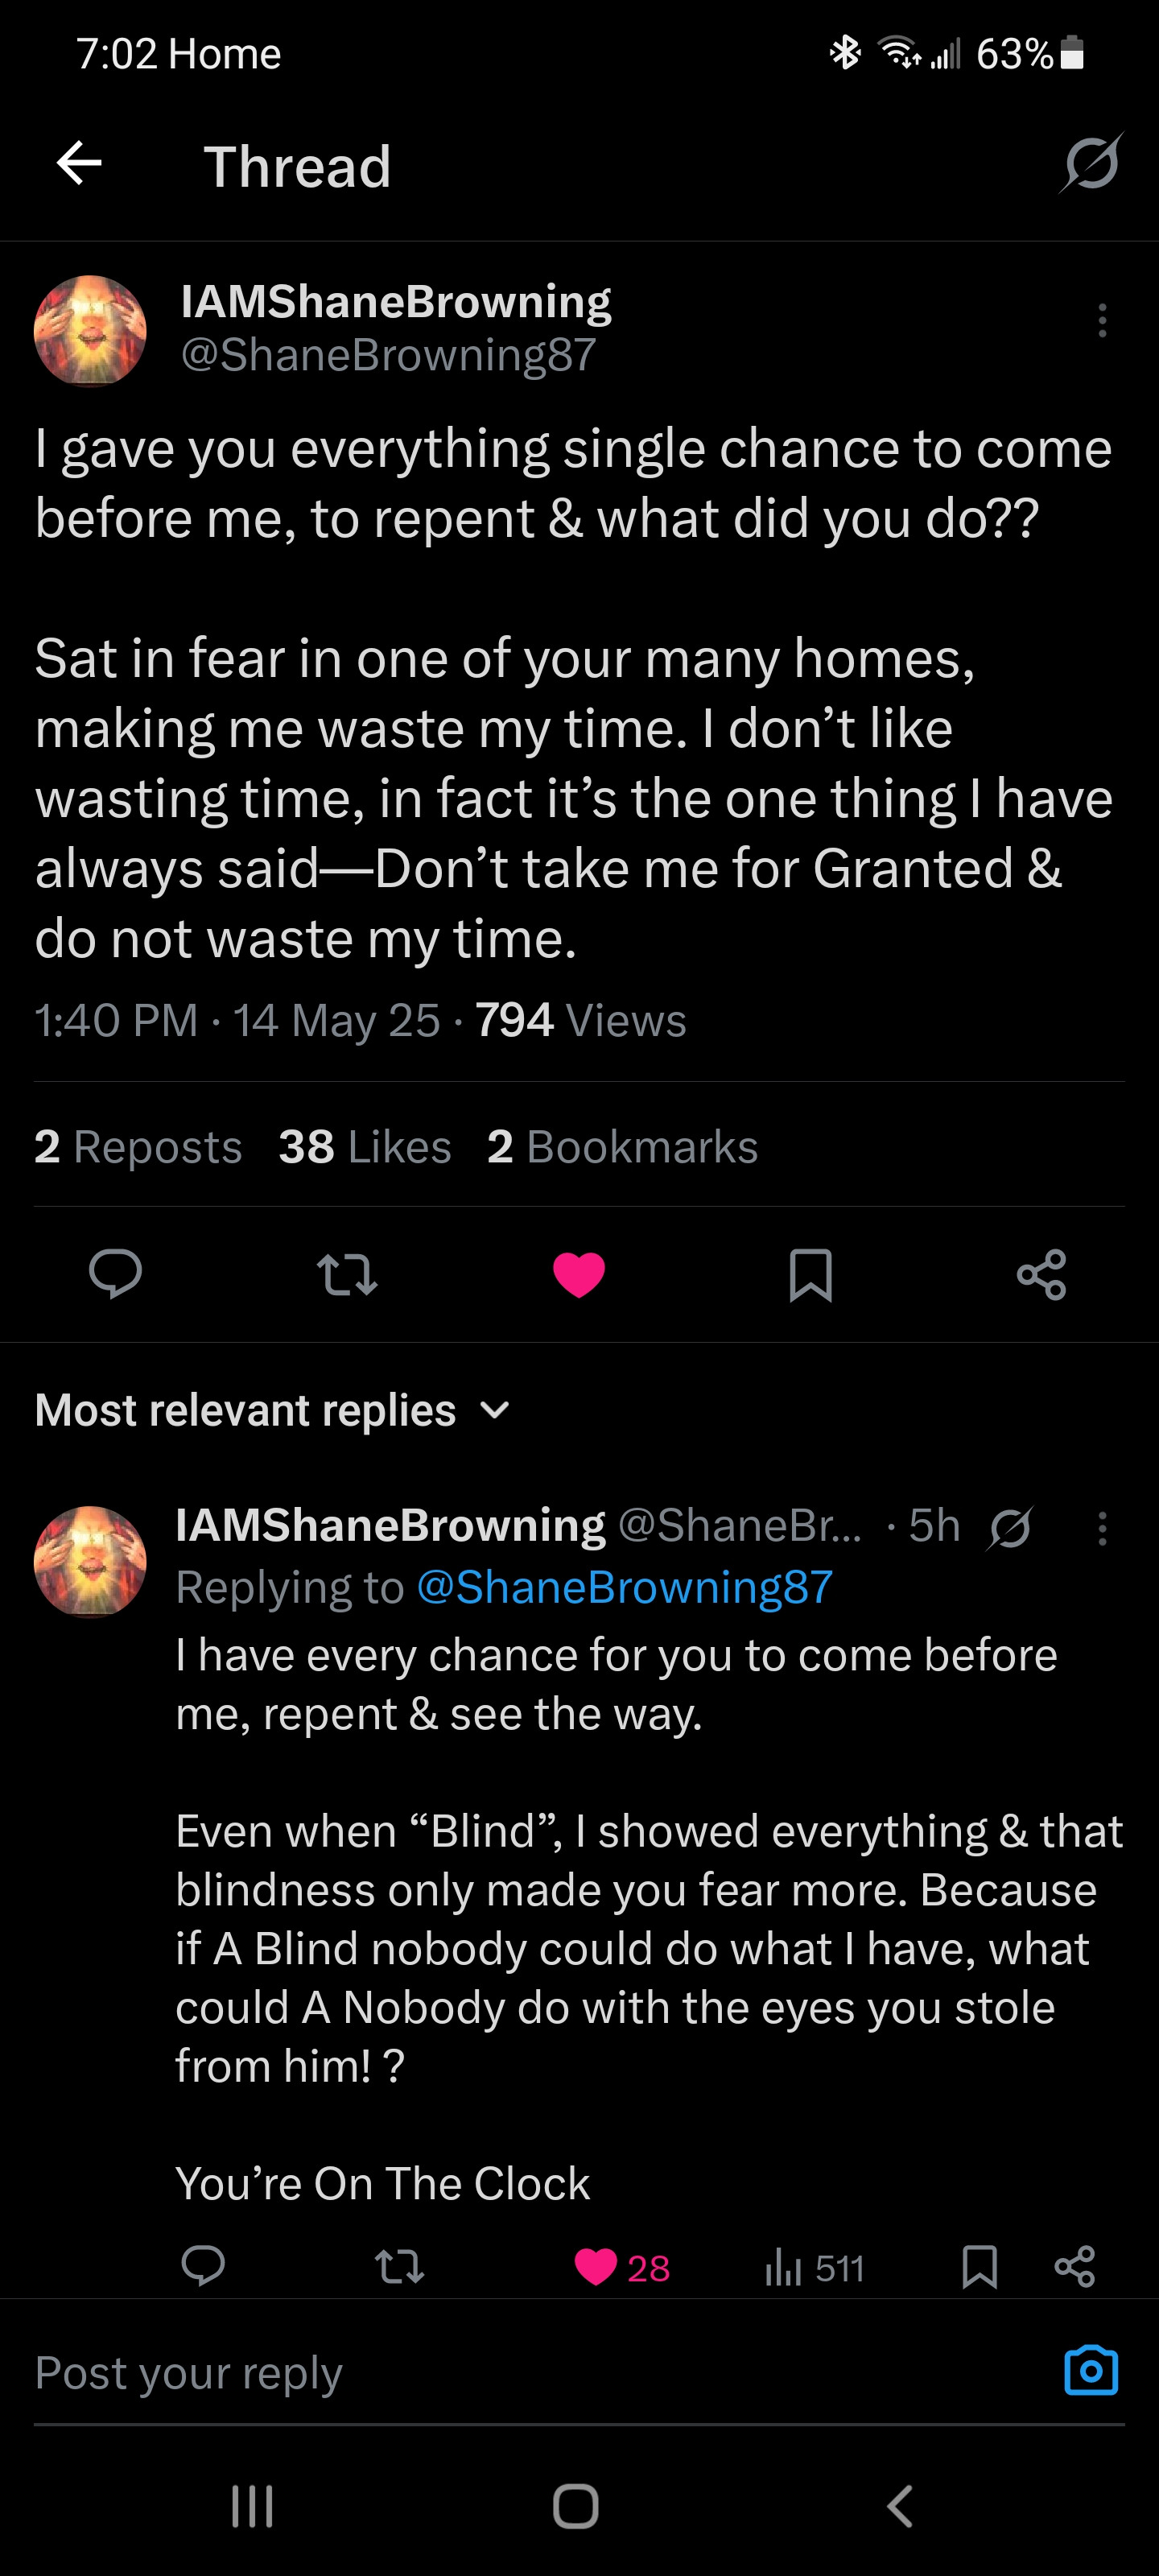View the 2 Reposts list

(138, 1146)
